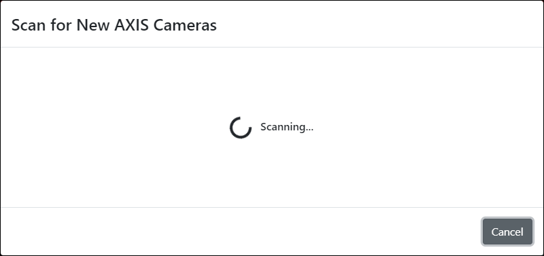Image resolution: width=544 pixels, height=256 pixels.
Task: Click the Scanning message in the dialog body
Action: pyautogui.click(x=287, y=127)
